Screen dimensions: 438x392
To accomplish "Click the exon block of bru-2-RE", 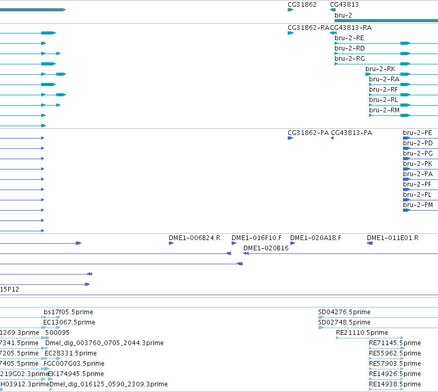I will [x=405, y=43].
